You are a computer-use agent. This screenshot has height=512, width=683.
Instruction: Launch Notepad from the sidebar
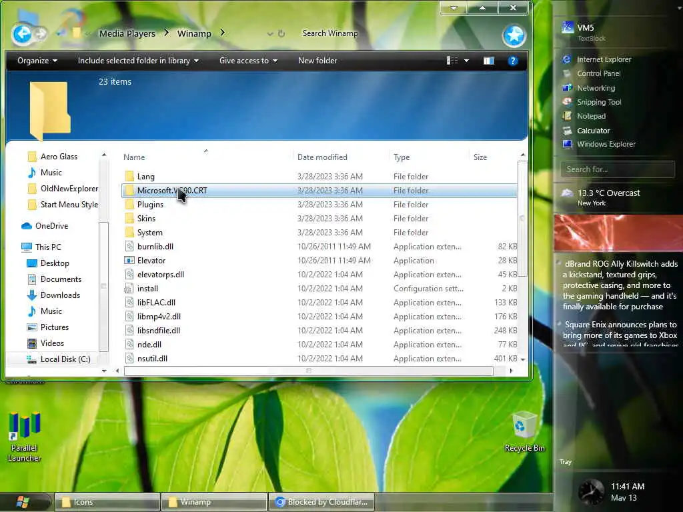coord(591,116)
